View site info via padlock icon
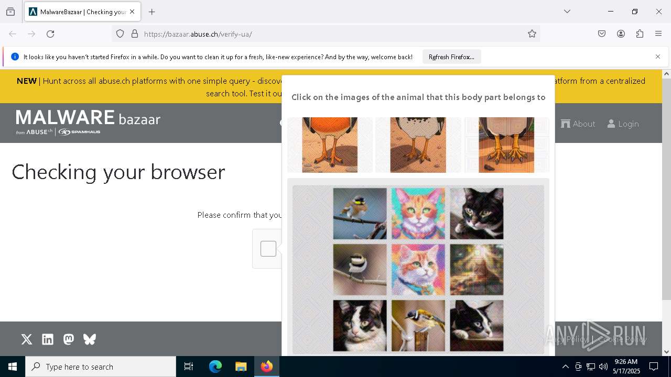The image size is (671, 377). (135, 34)
